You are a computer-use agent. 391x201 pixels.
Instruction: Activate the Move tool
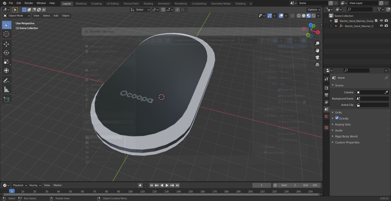6,44
